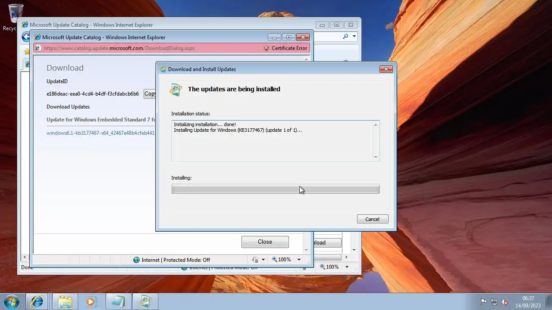This screenshot has width=552, height=310.
Task: Click the Windows Update icon in dialog title bar
Action: click(163, 69)
